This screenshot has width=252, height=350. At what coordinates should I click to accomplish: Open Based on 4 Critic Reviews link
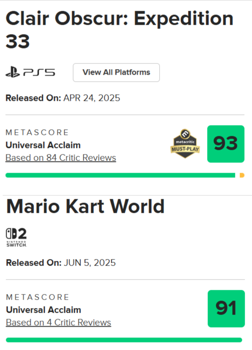[x=59, y=322]
